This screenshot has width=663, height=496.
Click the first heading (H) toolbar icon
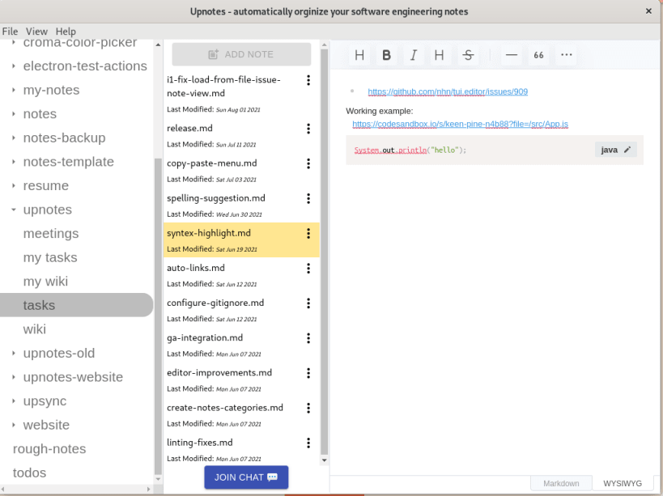click(x=359, y=55)
